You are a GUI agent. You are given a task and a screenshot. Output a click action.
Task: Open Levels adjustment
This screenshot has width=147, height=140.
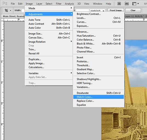pos(99,18)
